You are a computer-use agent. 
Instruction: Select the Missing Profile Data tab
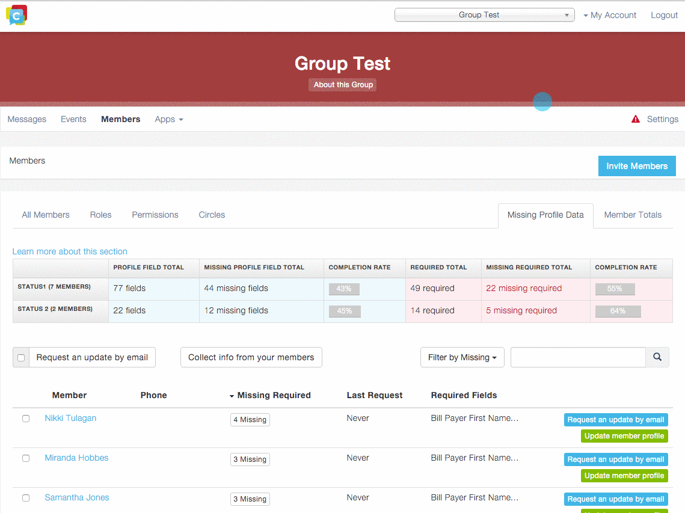click(545, 215)
